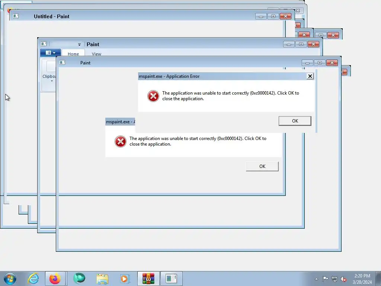Switch to the View ribbon tab

click(x=96, y=54)
